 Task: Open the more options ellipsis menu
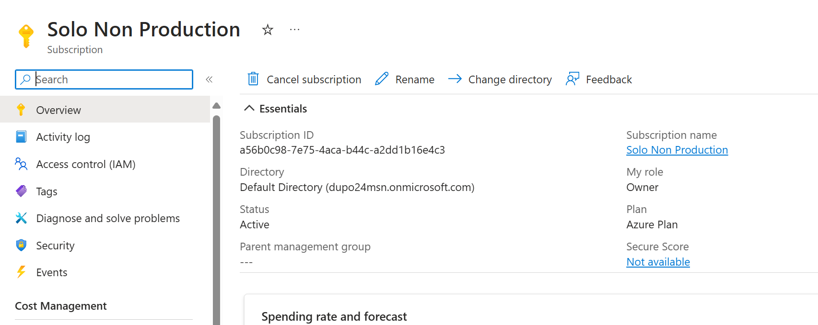pyautogui.click(x=295, y=30)
